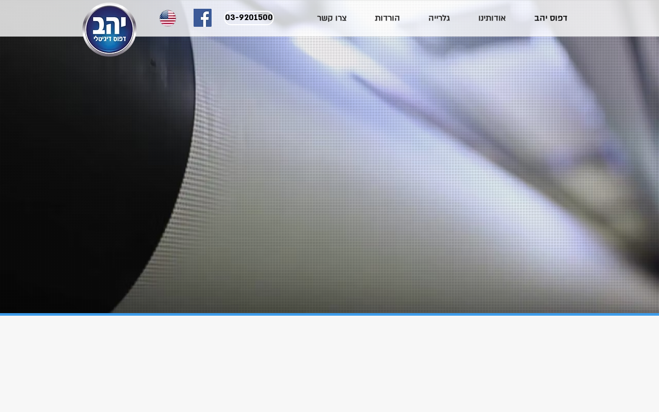Click the empty gray content area below
This screenshot has width=659, height=412.
(x=329, y=364)
